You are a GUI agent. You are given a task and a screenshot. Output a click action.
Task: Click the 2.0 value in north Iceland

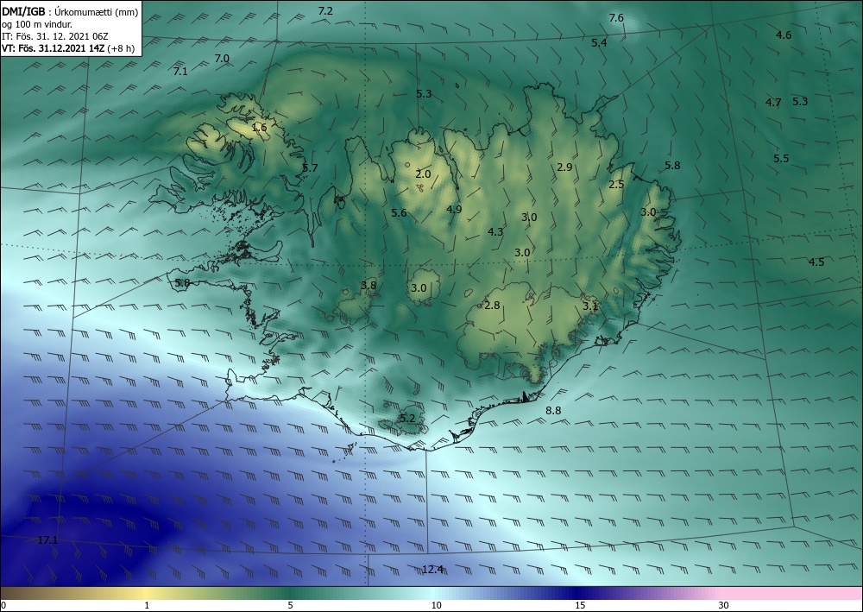(x=423, y=174)
